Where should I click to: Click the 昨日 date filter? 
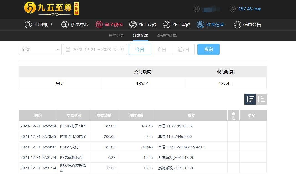(x=162, y=49)
